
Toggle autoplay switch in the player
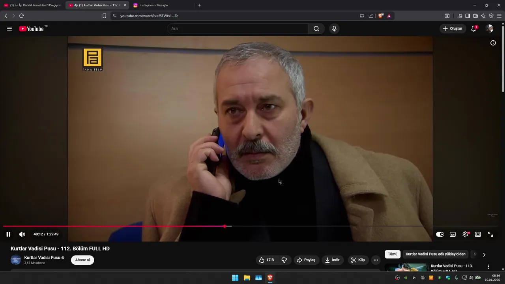point(440,234)
